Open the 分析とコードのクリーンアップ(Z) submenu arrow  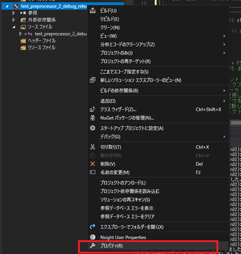point(224,45)
